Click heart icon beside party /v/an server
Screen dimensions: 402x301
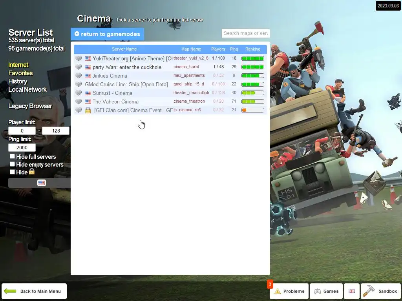coord(79,67)
